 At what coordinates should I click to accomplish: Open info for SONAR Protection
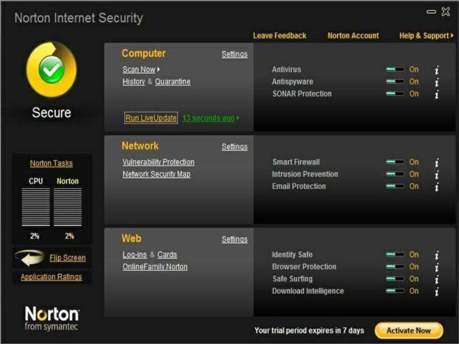[x=437, y=94]
